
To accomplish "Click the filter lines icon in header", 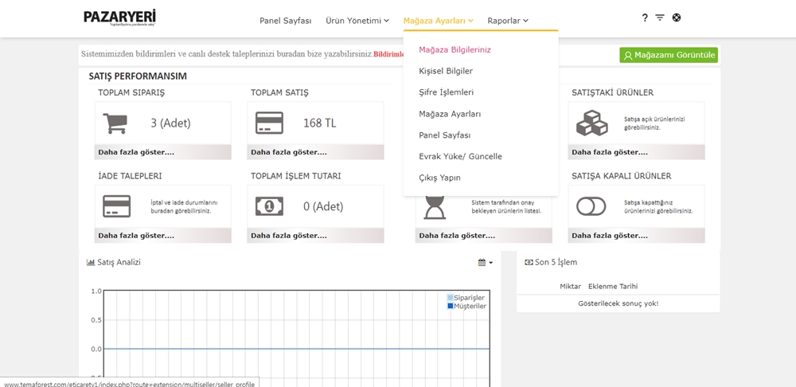I will pos(660,18).
